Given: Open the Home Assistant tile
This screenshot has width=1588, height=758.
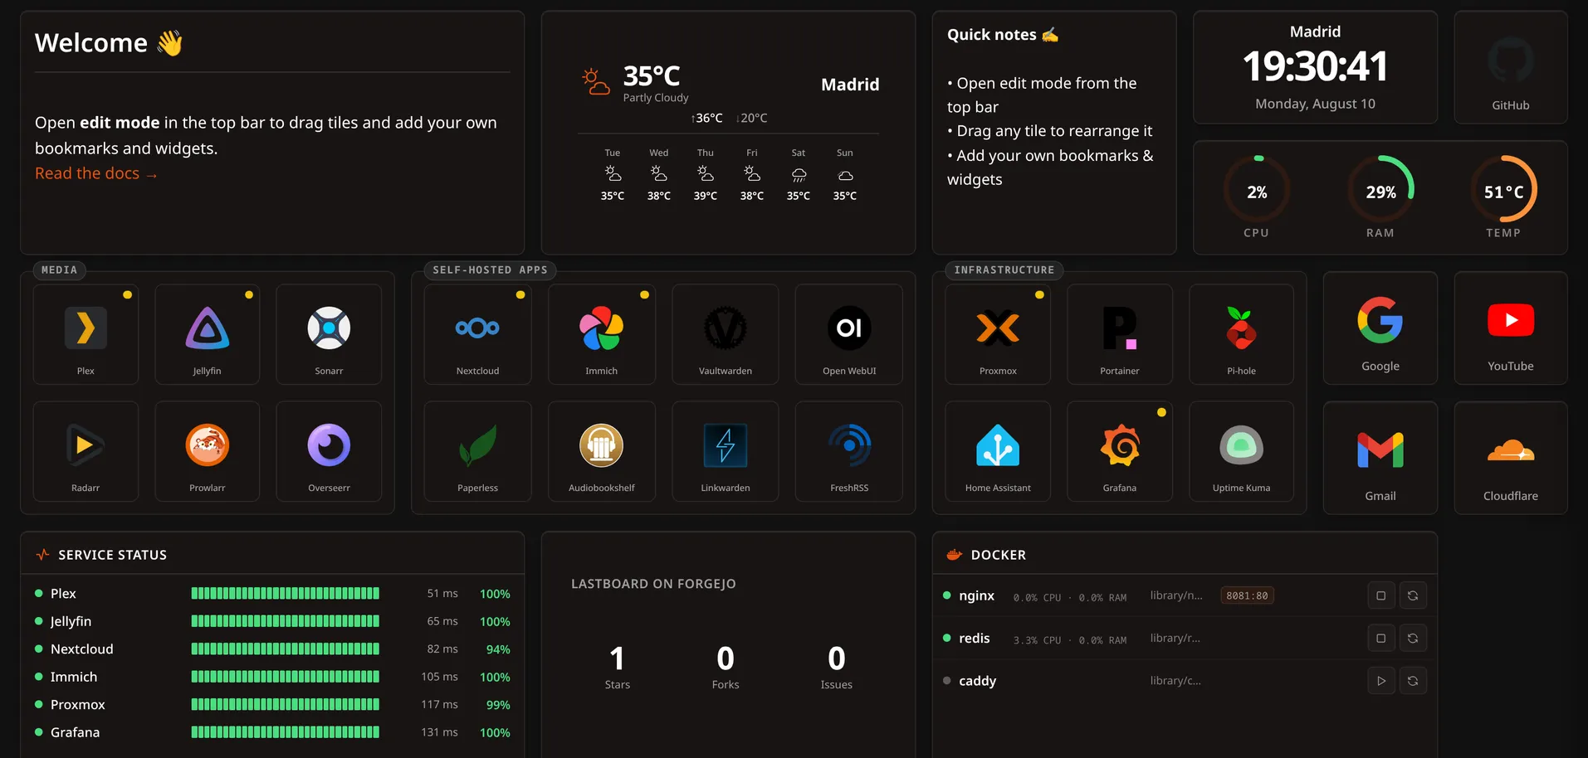Looking at the screenshot, I should (998, 451).
